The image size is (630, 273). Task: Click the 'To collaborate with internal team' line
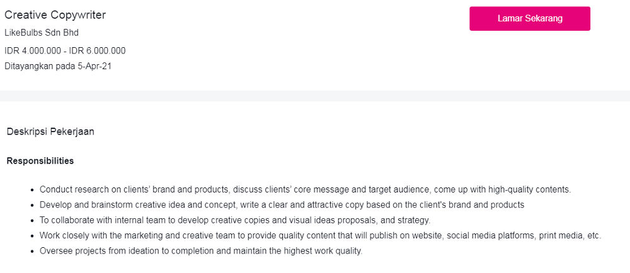click(x=234, y=220)
